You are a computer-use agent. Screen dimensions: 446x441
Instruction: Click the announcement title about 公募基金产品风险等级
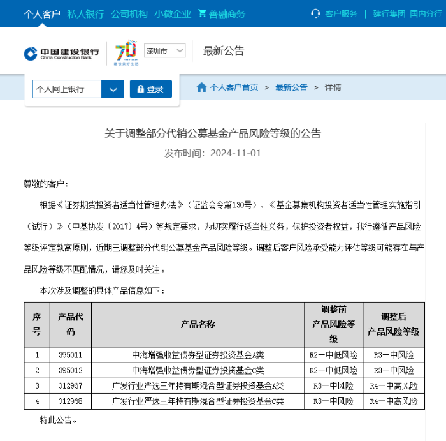(213, 133)
